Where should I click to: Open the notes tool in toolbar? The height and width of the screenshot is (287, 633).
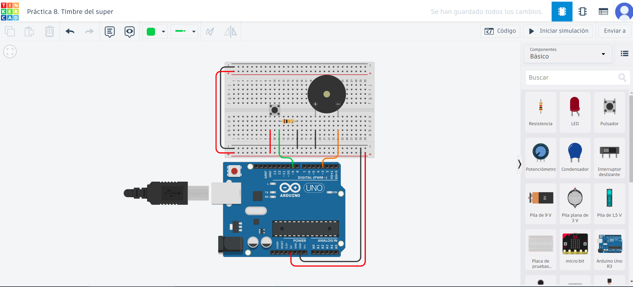point(109,32)
